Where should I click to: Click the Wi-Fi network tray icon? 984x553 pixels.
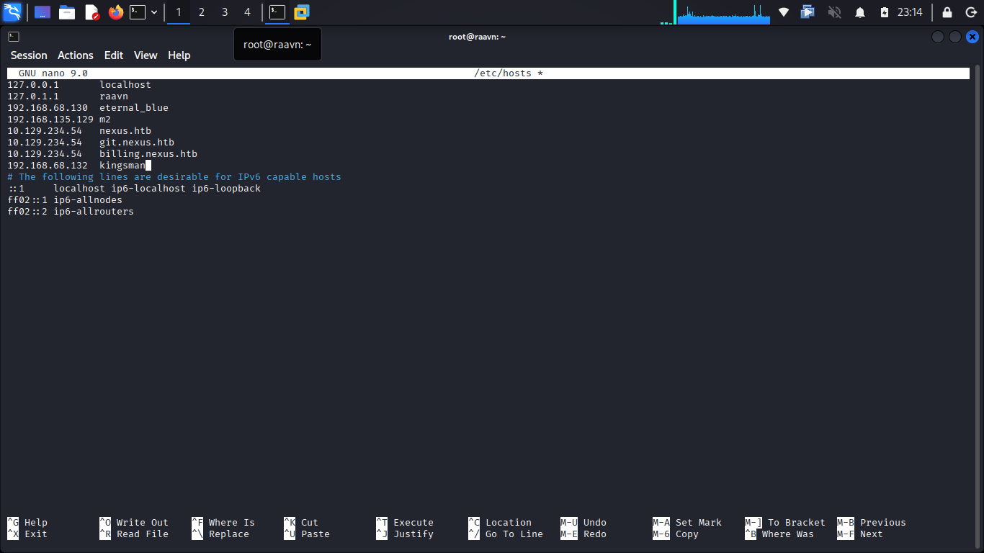(784, 12)
